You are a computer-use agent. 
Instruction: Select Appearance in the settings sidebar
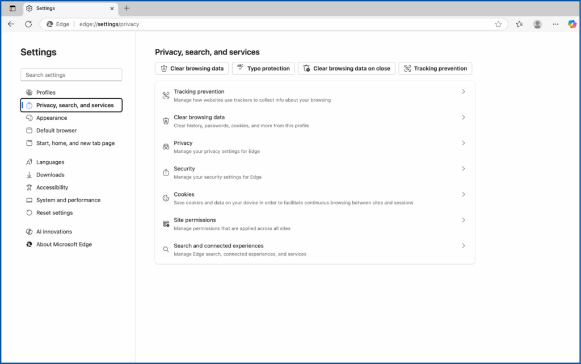pyautogui.click(x=52, y=118)
